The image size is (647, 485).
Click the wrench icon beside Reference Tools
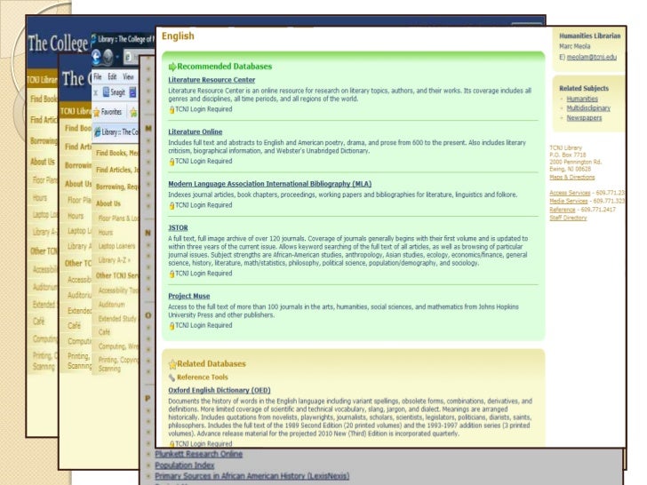tap(172, 378)
